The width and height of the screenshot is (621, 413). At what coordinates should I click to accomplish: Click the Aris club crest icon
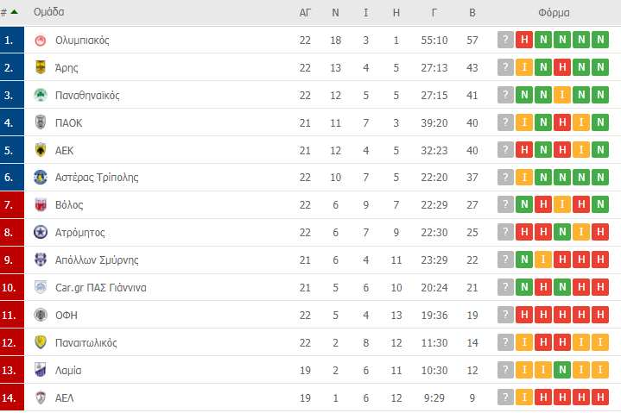[40, 68]
